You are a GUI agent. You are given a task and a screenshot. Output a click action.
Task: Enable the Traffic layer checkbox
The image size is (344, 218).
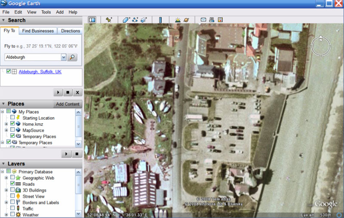12,208
